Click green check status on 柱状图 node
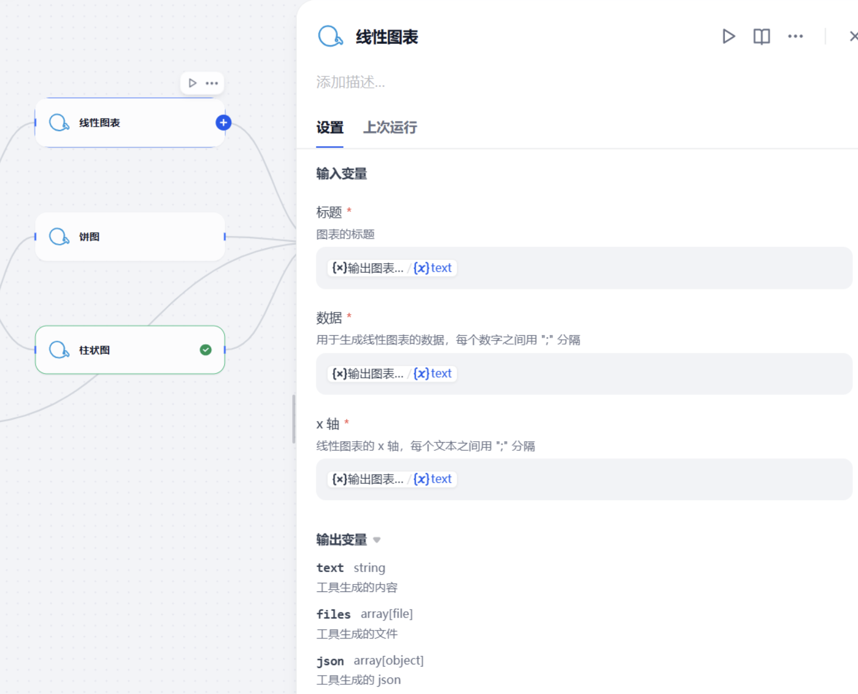858x694 pixels. click(206, 350)
